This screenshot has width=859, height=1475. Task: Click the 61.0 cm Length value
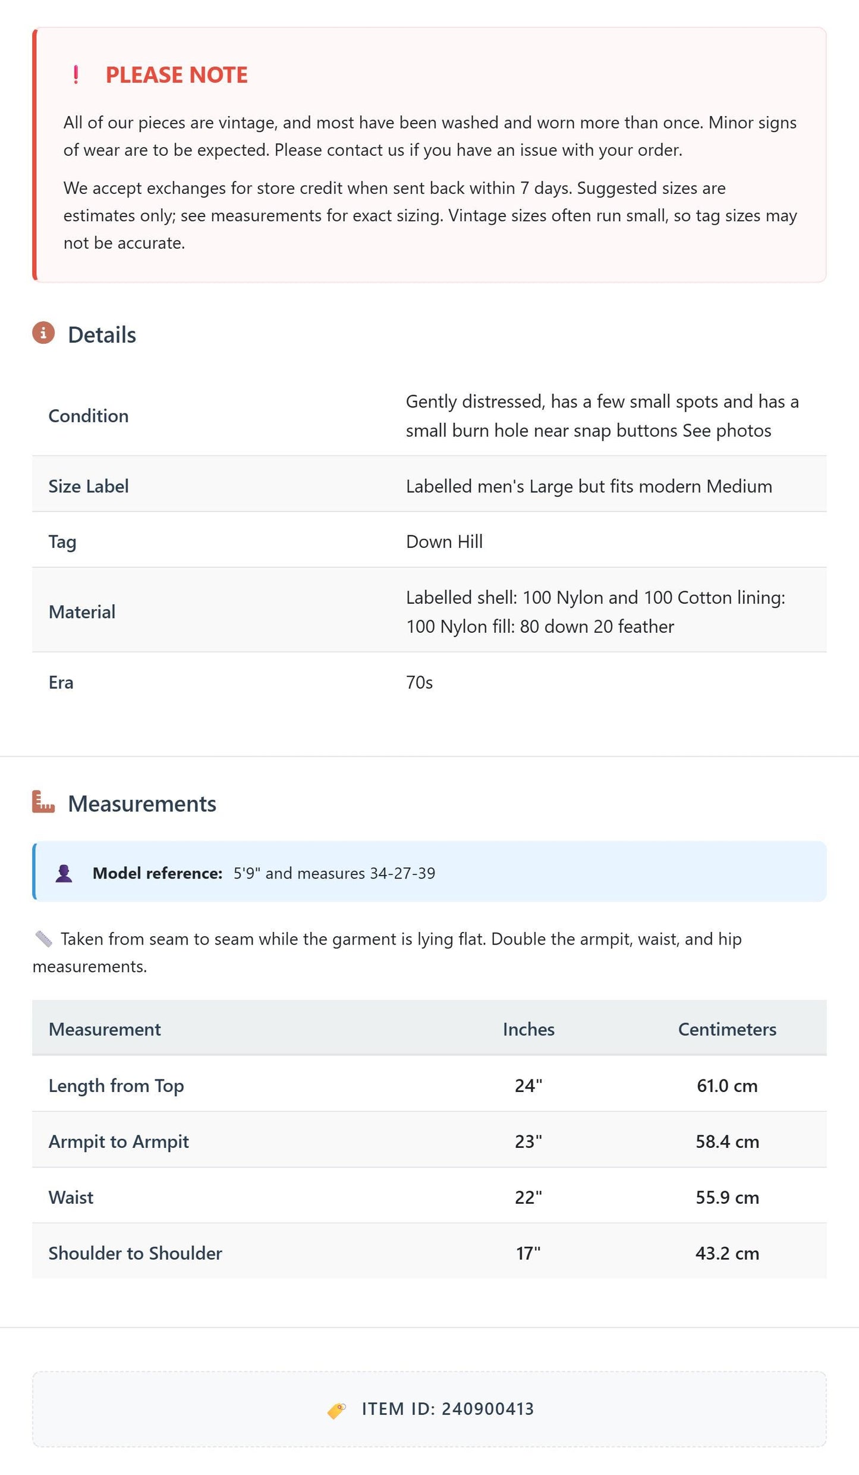click(727, 1086)
